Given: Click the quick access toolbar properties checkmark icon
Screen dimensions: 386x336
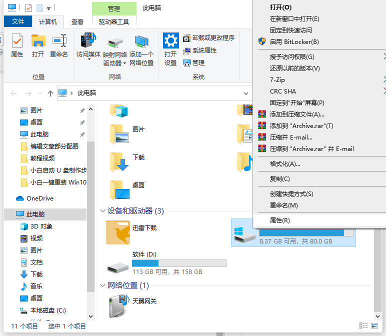Looking at the screenshot, I should click(x=28, y=8).
